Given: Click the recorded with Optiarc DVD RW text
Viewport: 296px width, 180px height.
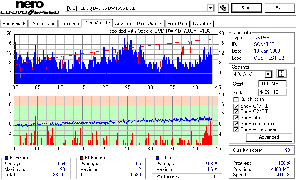Looking at the screenshot, I should point(159,31).
